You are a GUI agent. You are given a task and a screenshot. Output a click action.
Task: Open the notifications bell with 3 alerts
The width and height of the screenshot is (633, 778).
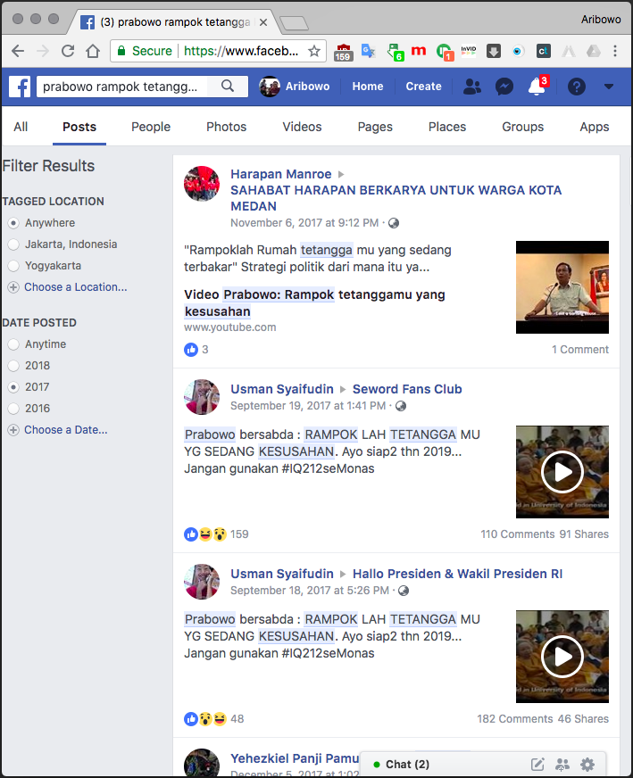click(x=537, y=87)
